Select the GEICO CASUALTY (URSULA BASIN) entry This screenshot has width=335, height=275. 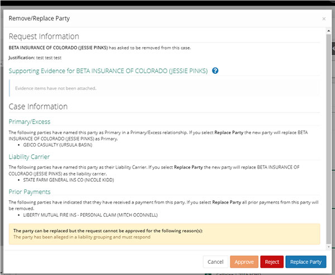pyautogui.click(x=58, y=145)
